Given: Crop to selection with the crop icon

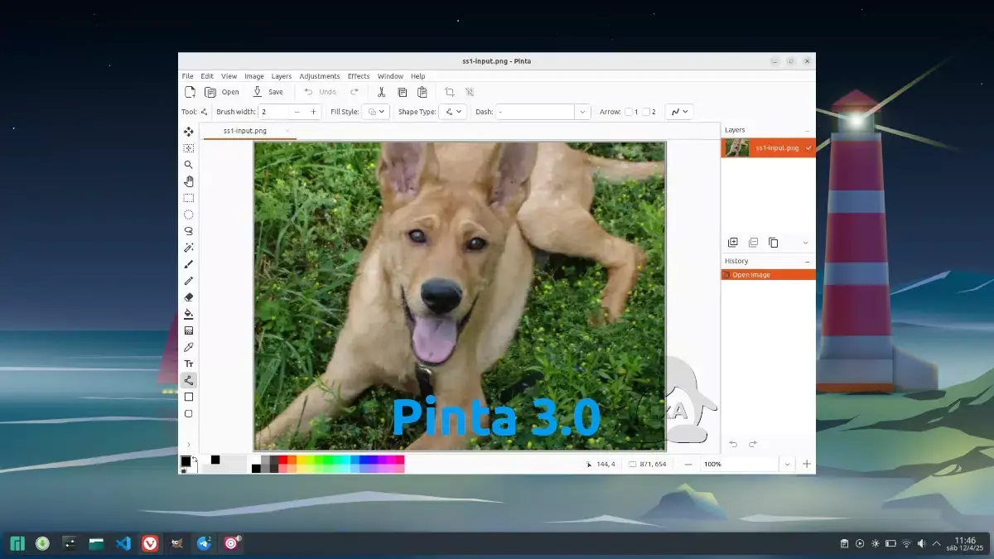Looking at the screenshot, I should (x=450, y=92).
